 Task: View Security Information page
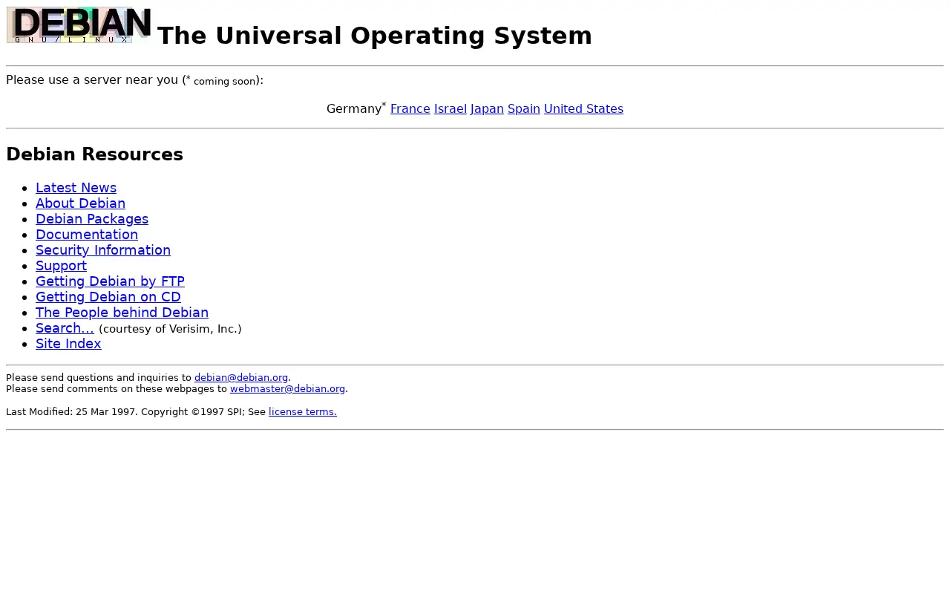coord(103,251)
